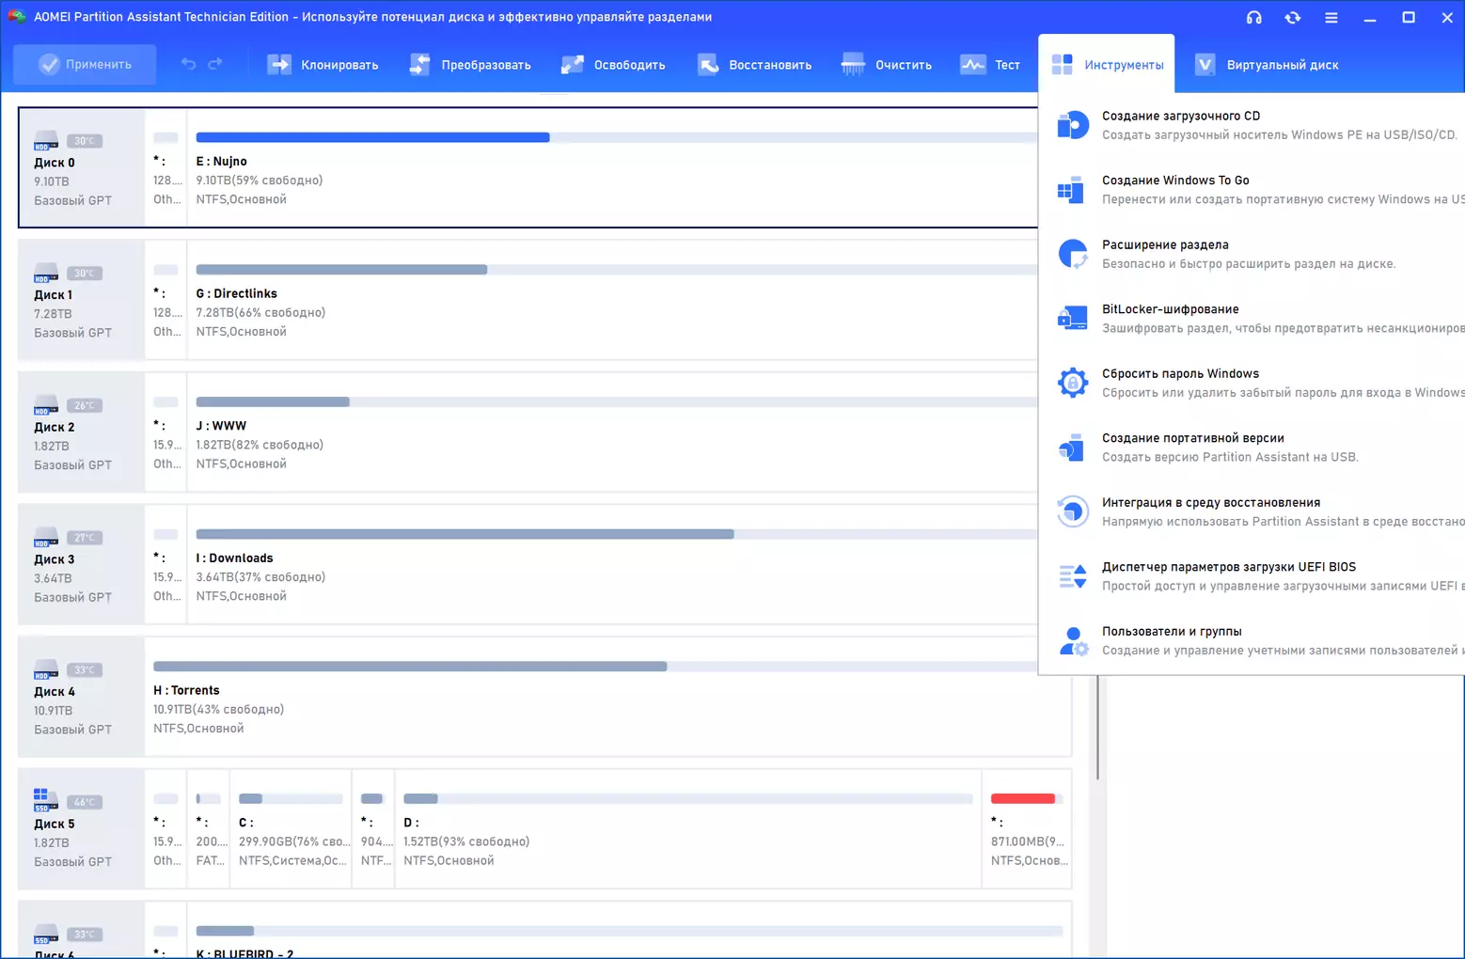1465x959 pixels.
Task: Select Диск 4 in the disk list
Action: [81, 697]
